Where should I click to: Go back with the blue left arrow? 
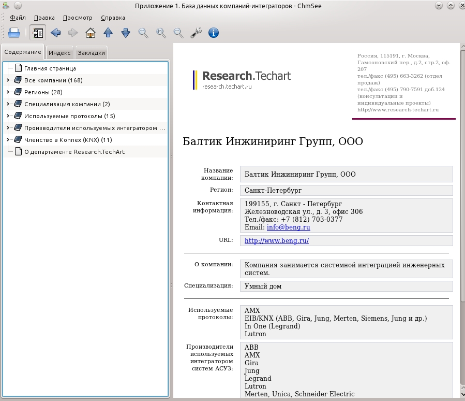55,33
